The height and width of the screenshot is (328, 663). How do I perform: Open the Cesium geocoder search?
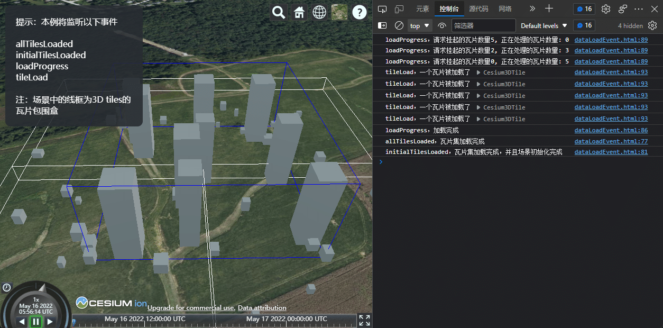tap(279, 12)
